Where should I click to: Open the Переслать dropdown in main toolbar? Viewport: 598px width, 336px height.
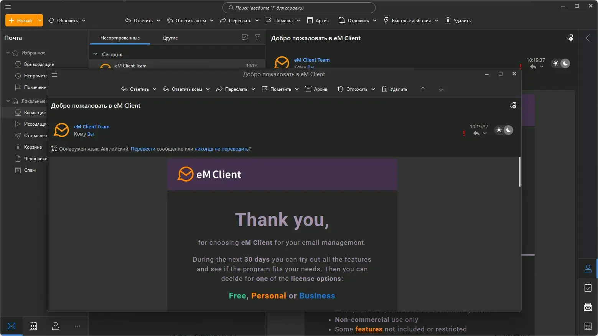[257, 21]
